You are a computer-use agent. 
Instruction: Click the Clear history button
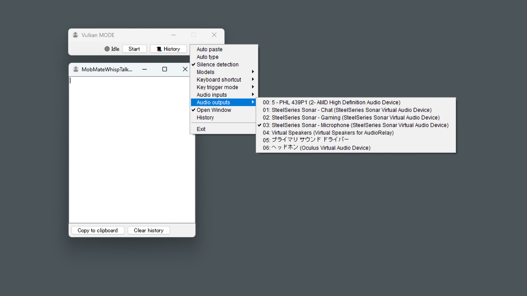pyautogui.click(x=148, y=230)
